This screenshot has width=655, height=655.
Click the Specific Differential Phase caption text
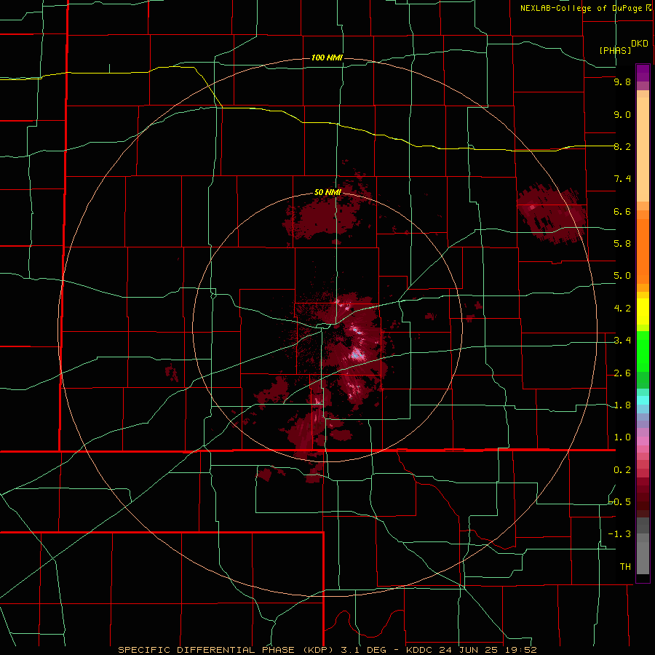(327, 650)
